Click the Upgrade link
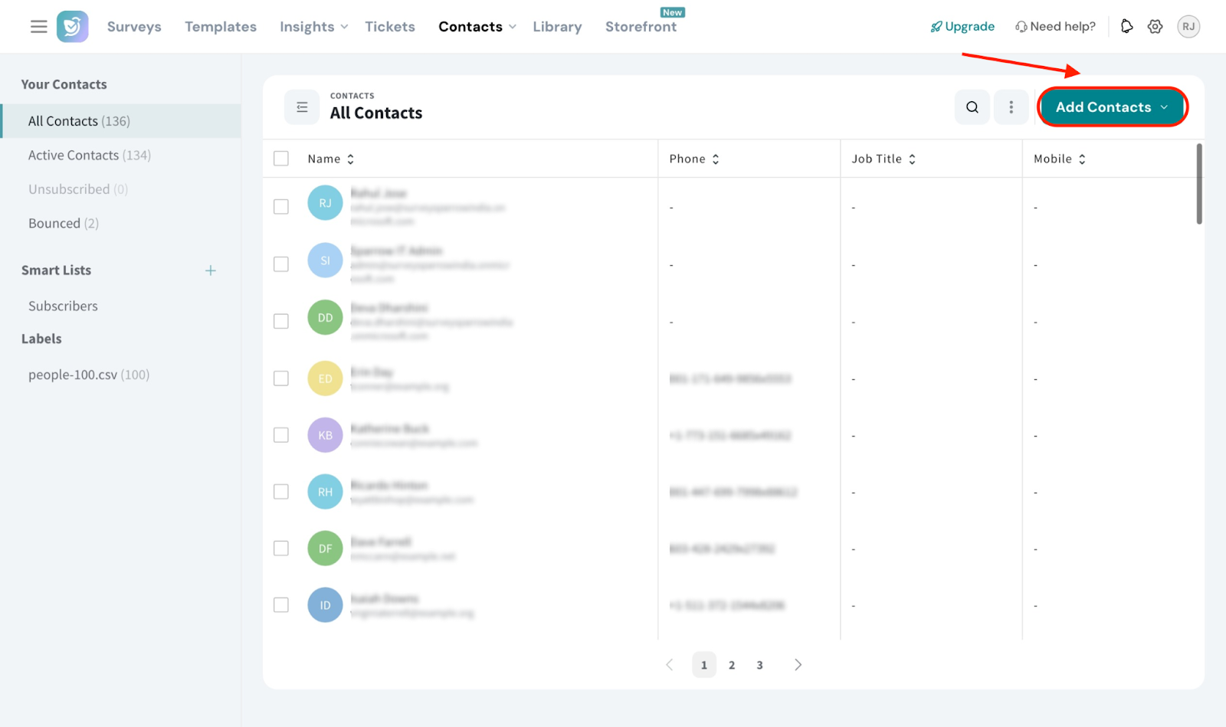The height and width of the screenshot is (727, 1226). [962, 27]
